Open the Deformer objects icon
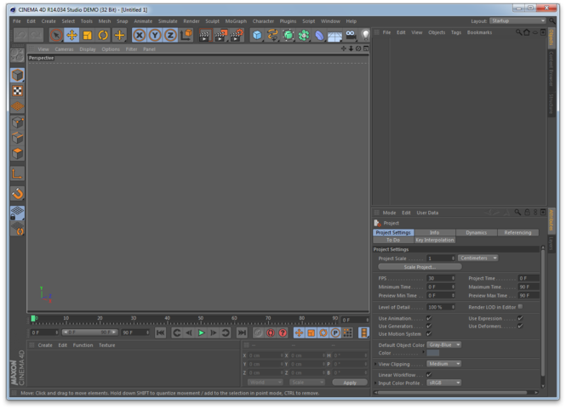 (319, 35)
